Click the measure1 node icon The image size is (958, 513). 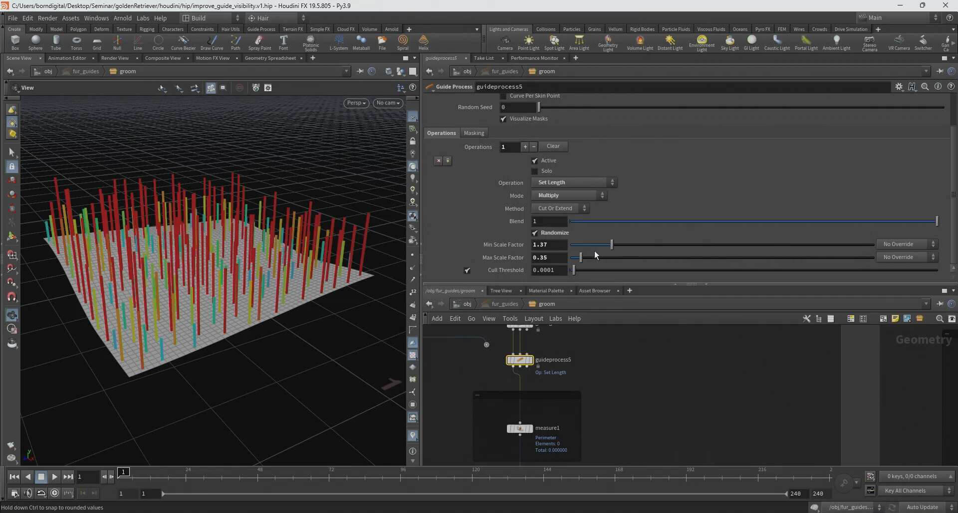(x=519, y=428)
